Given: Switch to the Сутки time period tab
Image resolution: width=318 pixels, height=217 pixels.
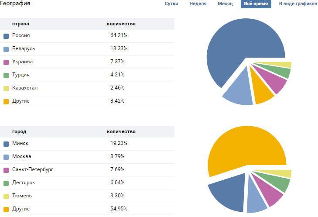Looking at the screenshot, I should coord(171,4).
